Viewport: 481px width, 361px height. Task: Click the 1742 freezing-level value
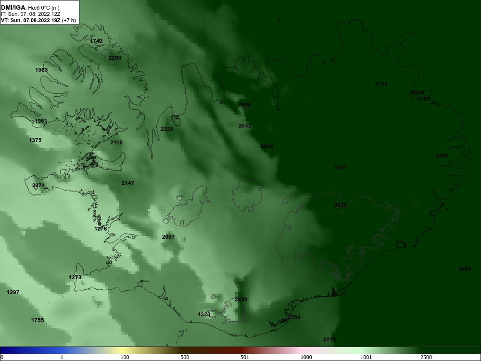(96, 41)
